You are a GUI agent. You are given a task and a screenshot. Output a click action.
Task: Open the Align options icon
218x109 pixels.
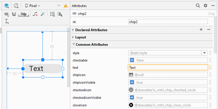pos(60,14)
